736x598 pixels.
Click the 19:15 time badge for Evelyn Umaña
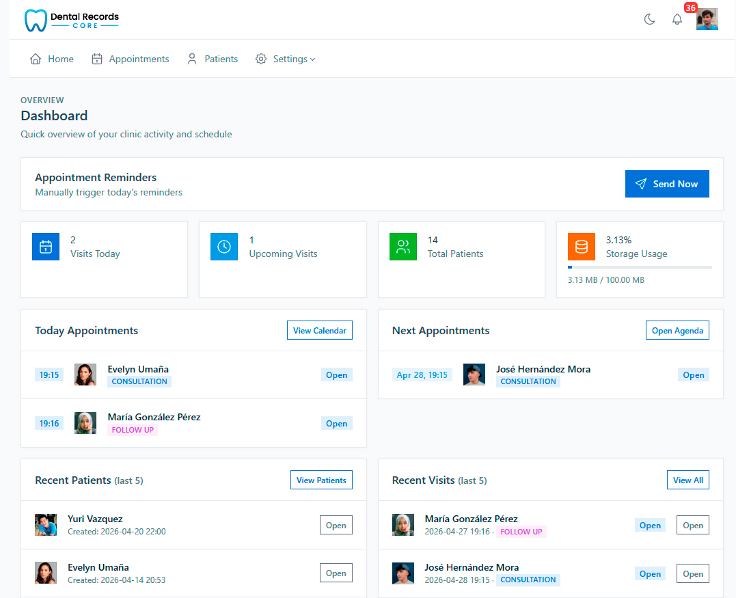tap(49, 375)
